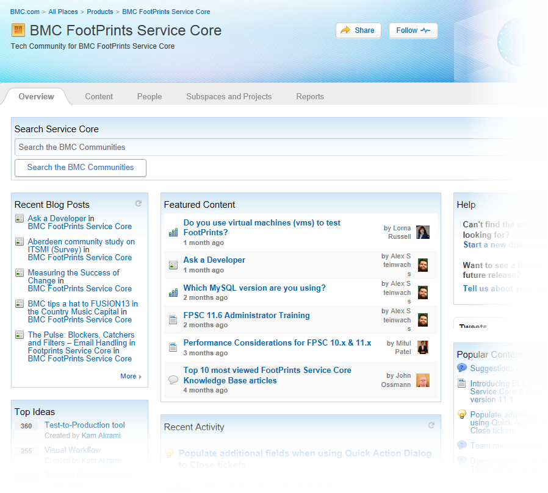Image resolution: width=548 pixels, height=493 pixels.
Task: Click poll icon beside MySQL version question
Action: point(173,293)
